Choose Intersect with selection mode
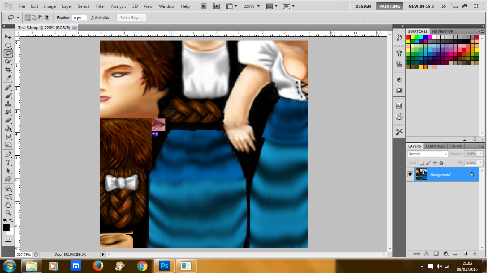 pos(47,18)
